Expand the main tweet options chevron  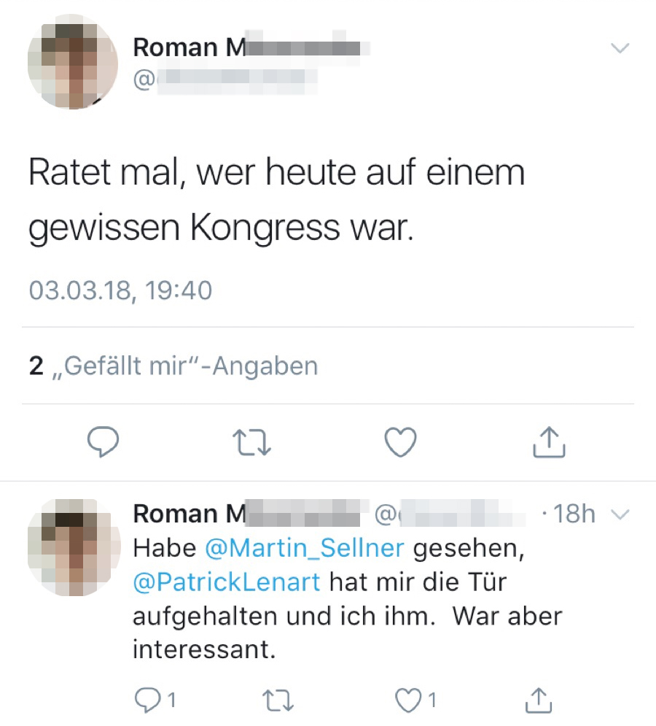[620, 47]
